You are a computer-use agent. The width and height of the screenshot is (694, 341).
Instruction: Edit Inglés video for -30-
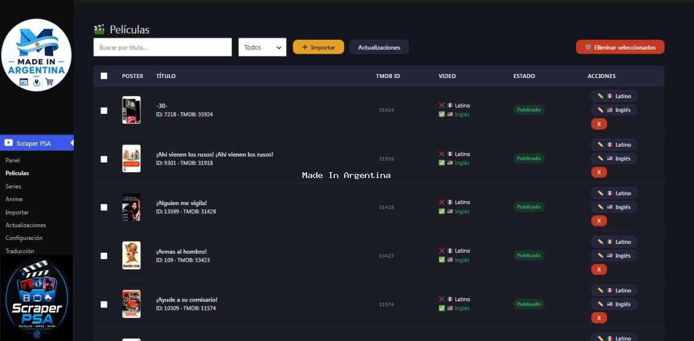(x=614, y=110)
